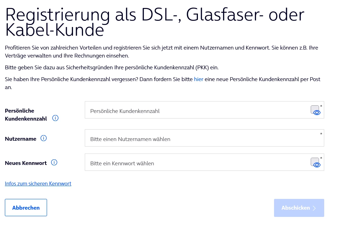Viewport: 337px width, 228px height.
Task: Click the chevron arrow on Abschicken button
Action: click(x=314, y=208)
